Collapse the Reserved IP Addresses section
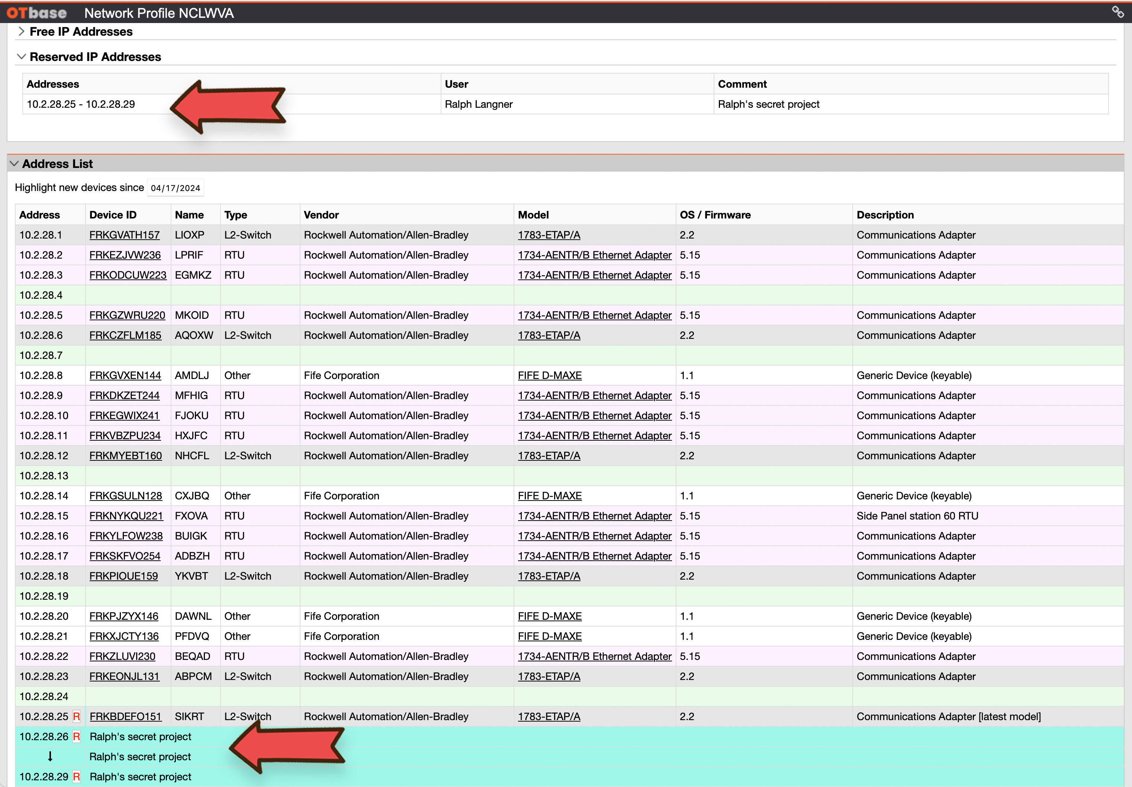1132x787 pixels. (x=21, y=56)
